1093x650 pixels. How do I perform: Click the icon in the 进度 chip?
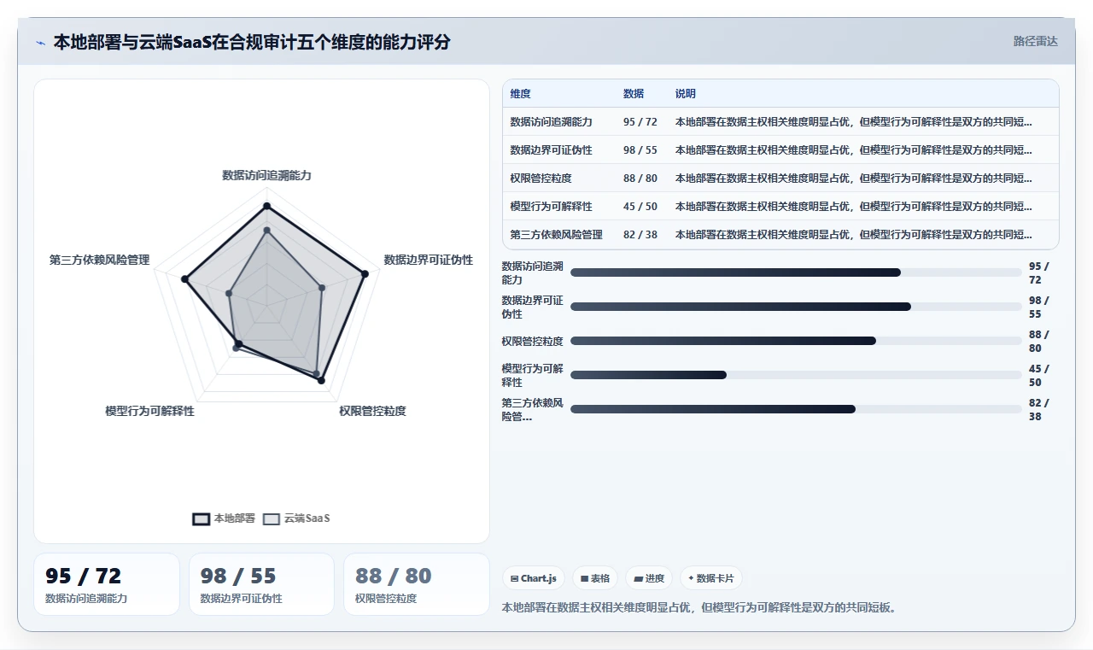coord(638,578)
